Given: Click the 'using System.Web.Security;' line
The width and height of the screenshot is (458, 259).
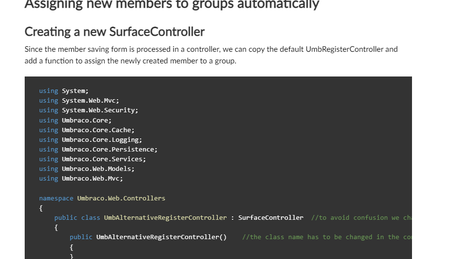Looking at the screenshot, I should coord(89,110).
